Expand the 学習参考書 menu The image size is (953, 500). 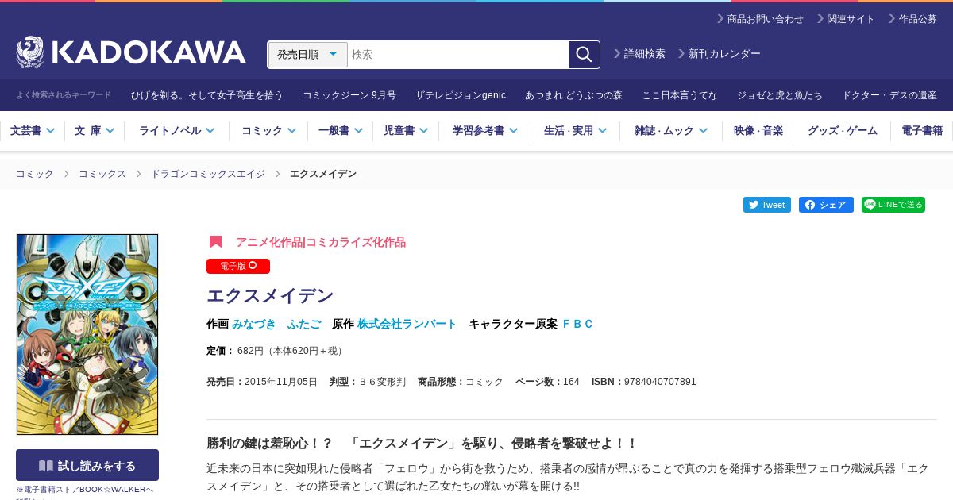pos(485,131)
